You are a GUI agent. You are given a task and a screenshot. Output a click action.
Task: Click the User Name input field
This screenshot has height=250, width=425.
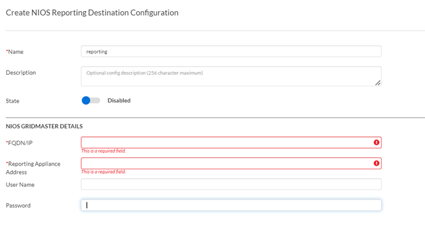click(x=231, y=184)
